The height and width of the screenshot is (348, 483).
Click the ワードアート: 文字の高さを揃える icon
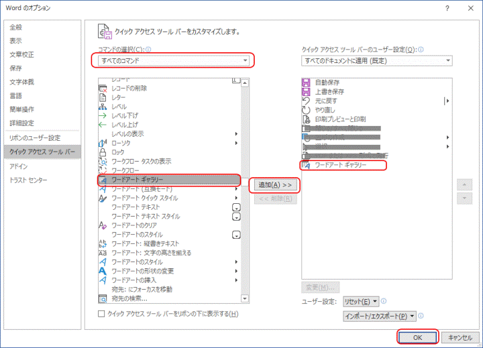103,253
